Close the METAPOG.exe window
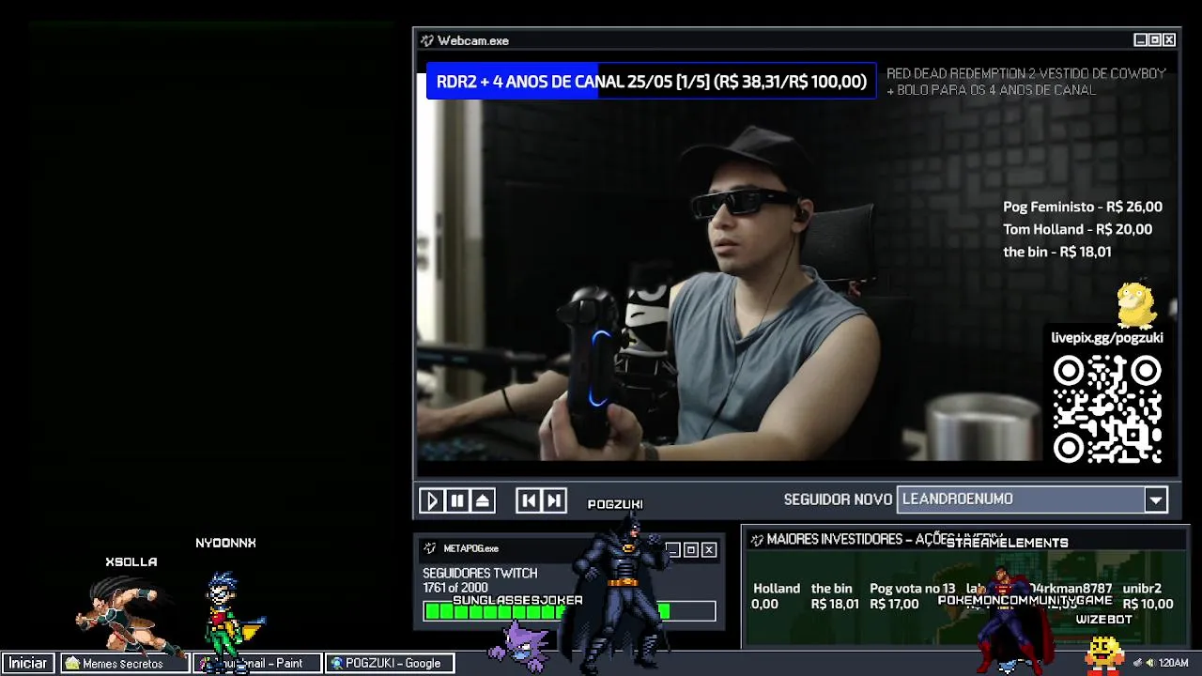The height and width of the screenshot is (676, 1202). coord(709,549)
